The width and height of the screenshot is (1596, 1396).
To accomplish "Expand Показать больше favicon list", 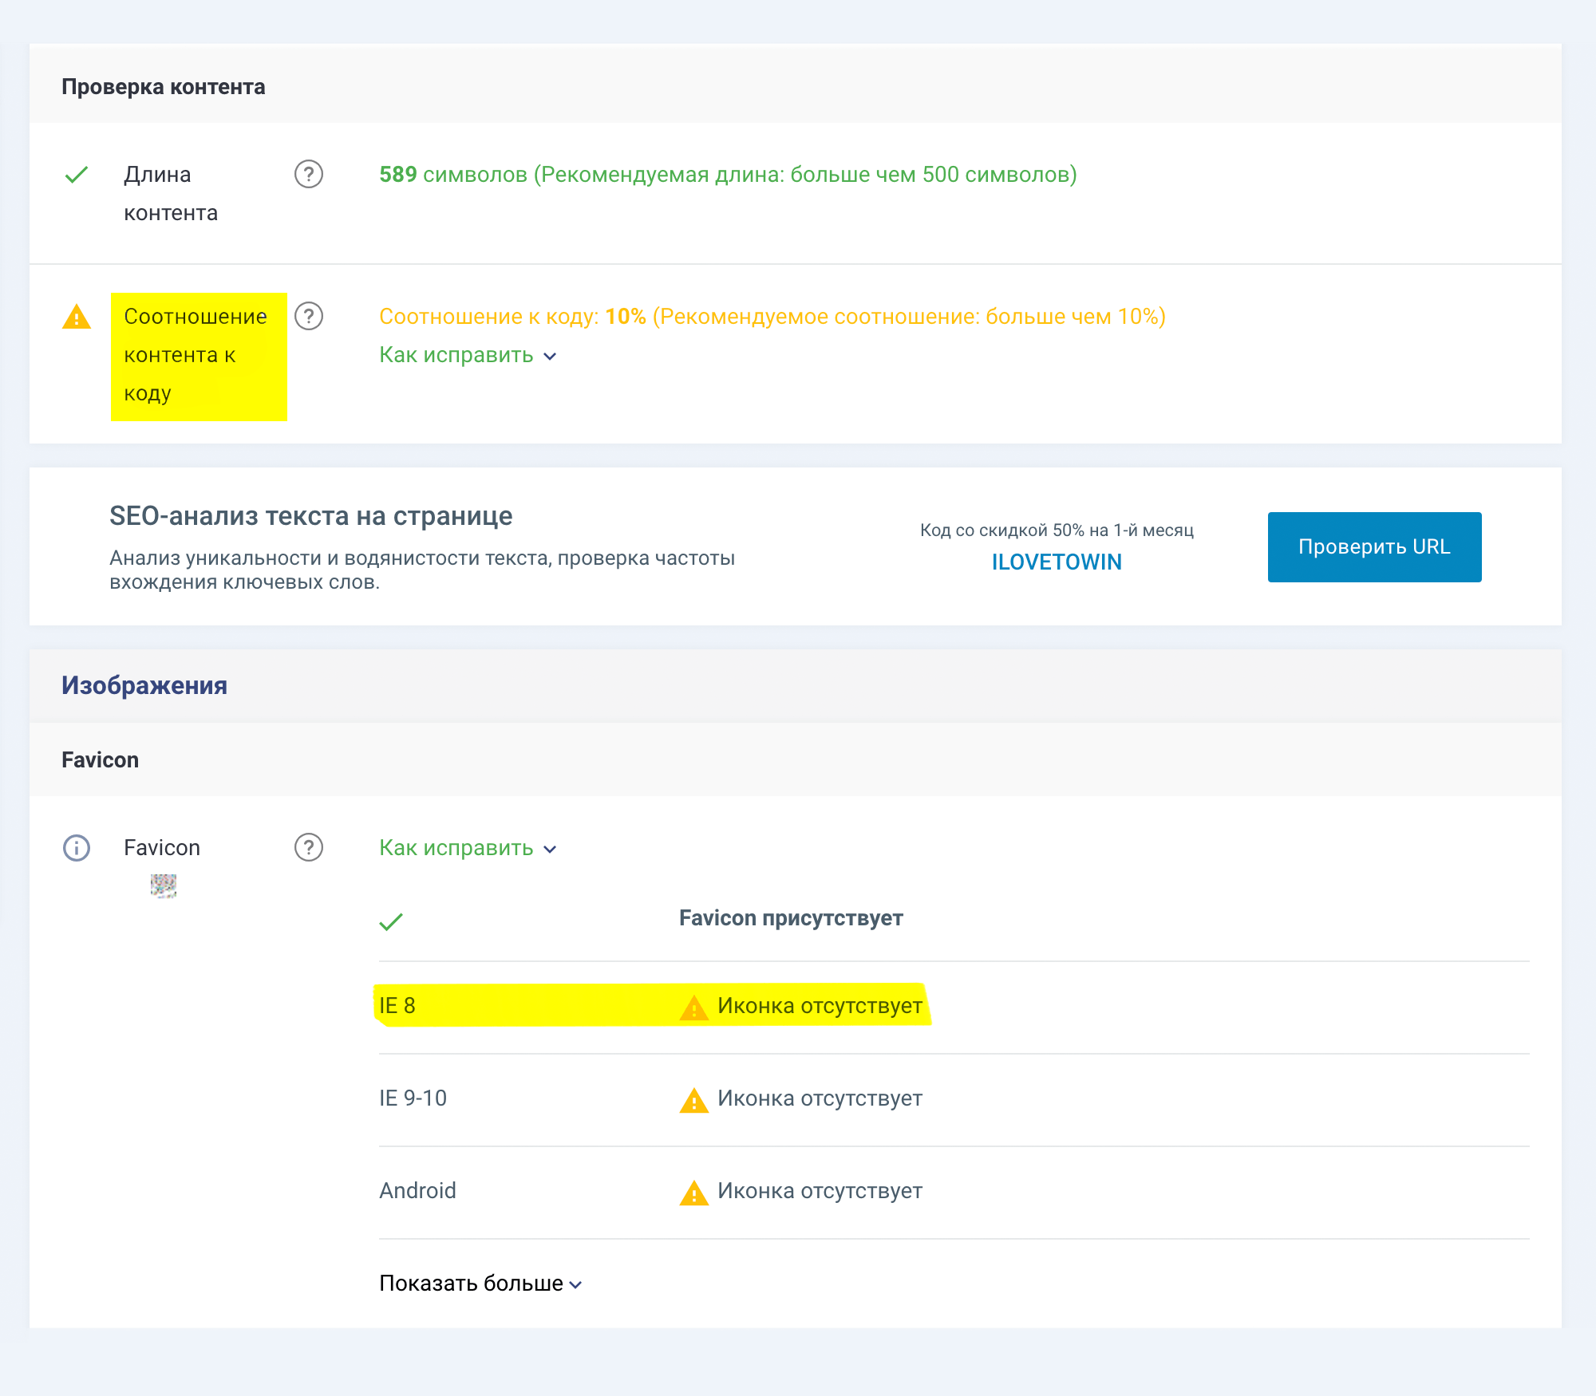I will [480, 1283].
